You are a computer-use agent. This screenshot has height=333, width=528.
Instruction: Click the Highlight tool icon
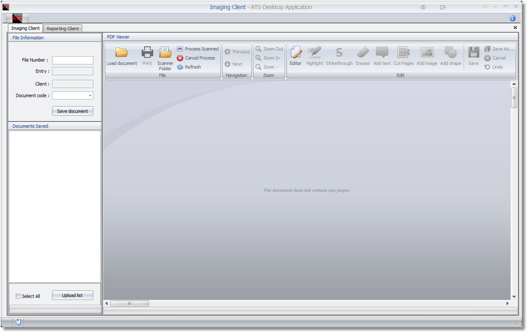click(x=314, y=53)
